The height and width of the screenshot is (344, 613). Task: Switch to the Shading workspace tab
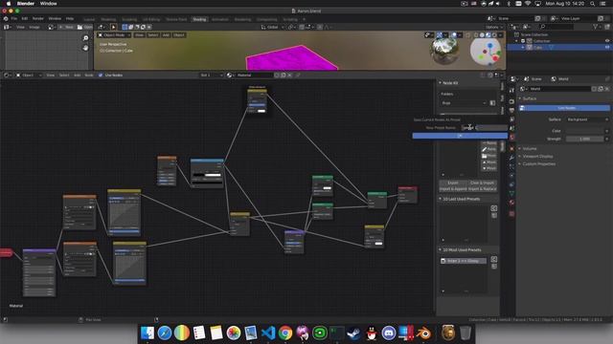[x=199, y=19]
